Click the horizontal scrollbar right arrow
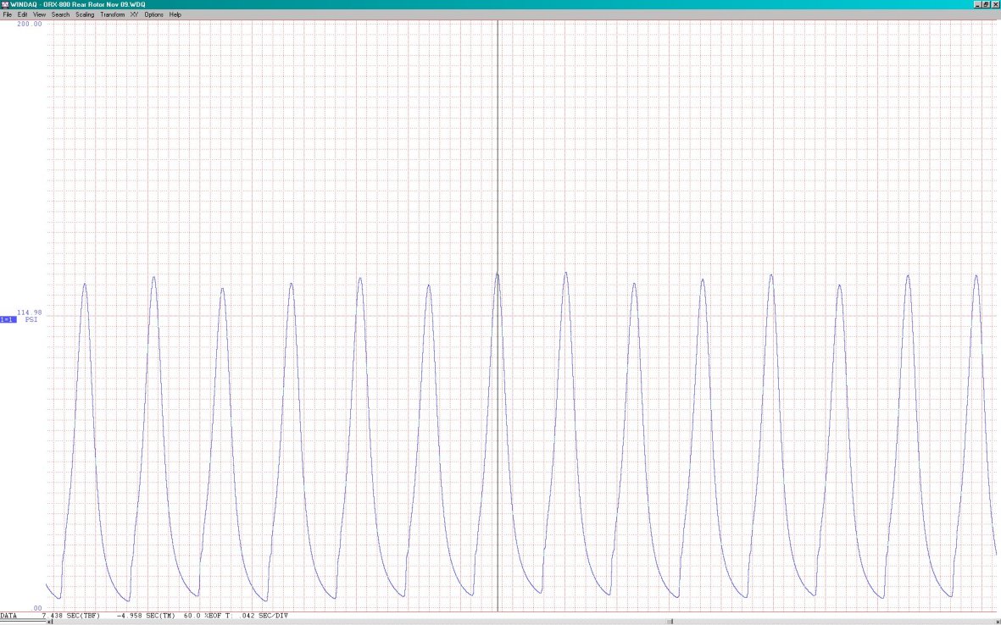 [997, 622]
